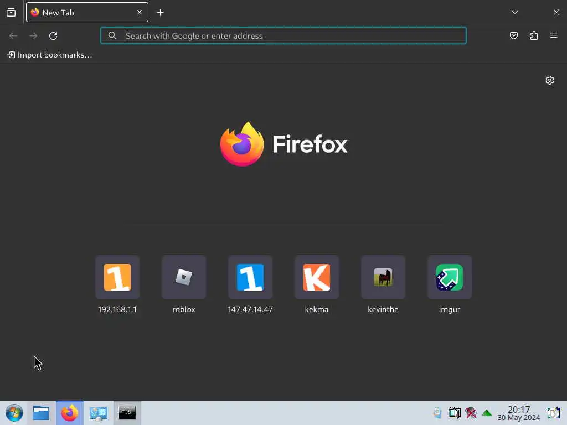Go forward one page arrow
Viewport: 567px width, 425px height.
click(x=33, y=36)
